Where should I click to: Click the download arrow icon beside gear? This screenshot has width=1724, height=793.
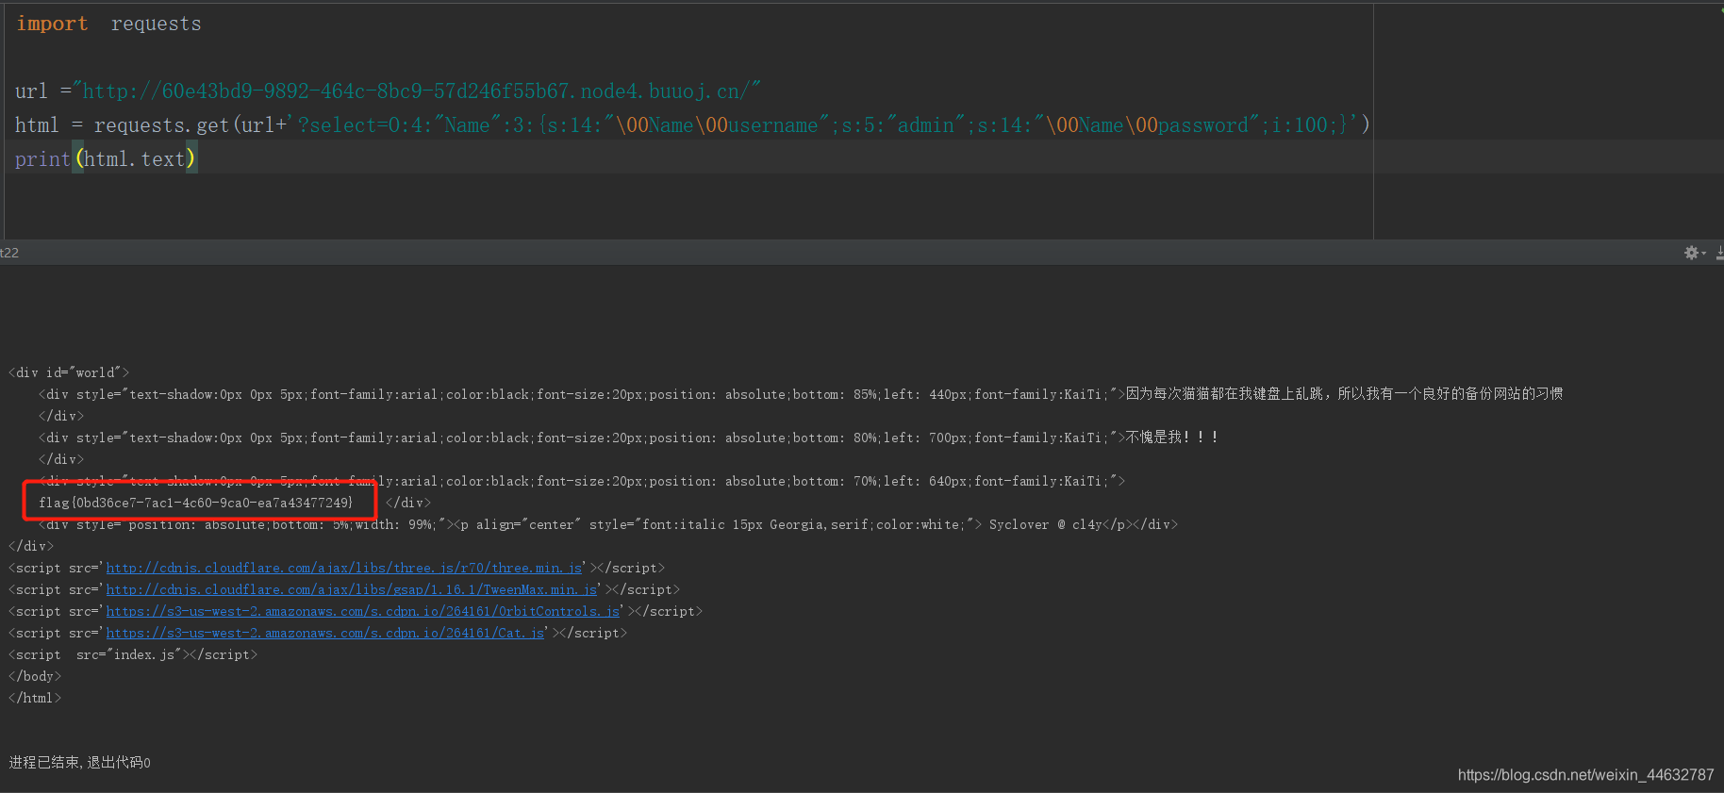click(1719, 253)
